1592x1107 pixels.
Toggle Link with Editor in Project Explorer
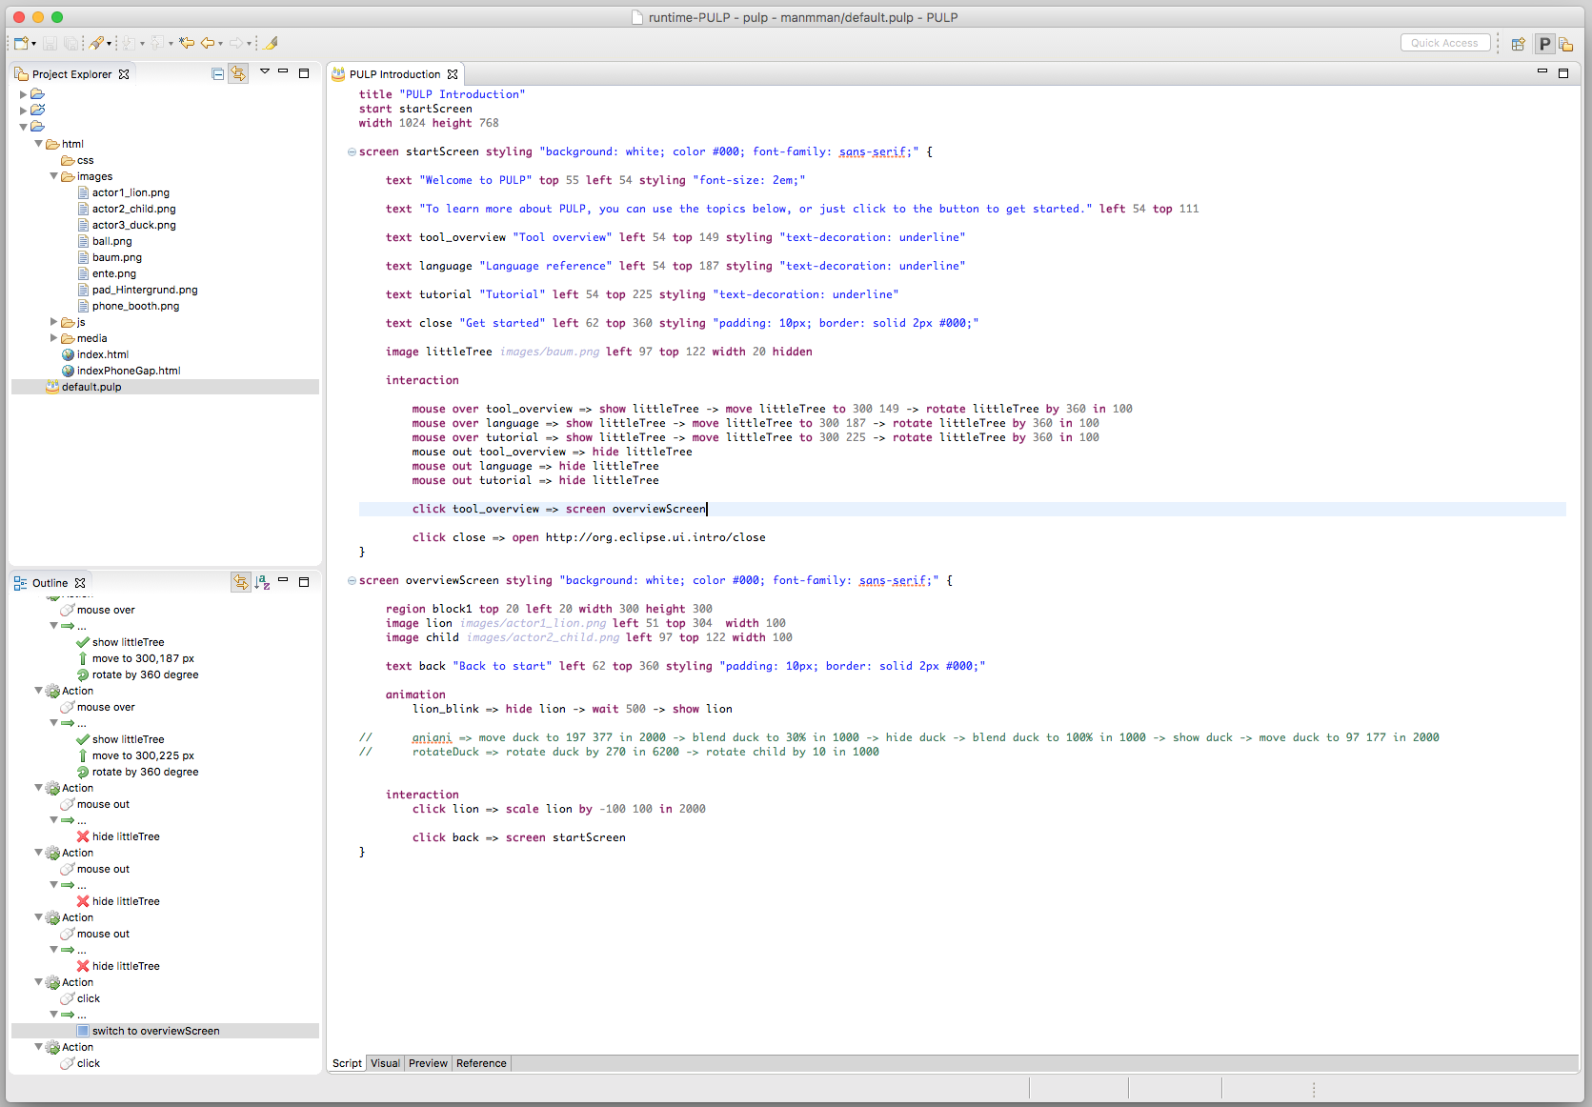pos(238,73)
